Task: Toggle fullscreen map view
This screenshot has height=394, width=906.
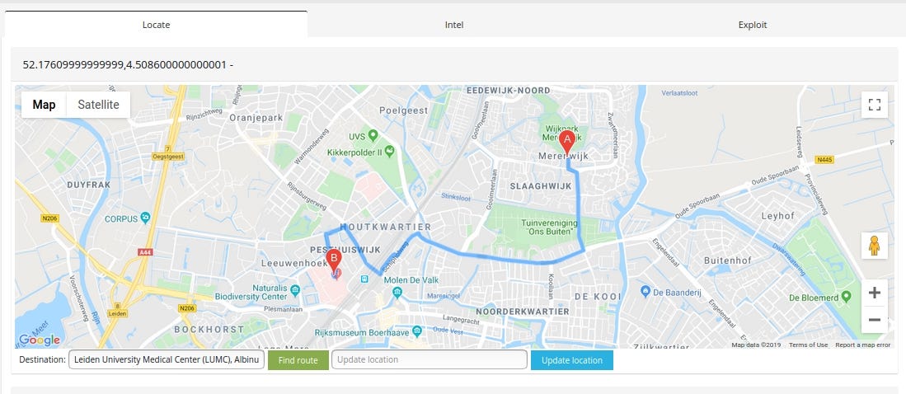Action: coord(874,105)
